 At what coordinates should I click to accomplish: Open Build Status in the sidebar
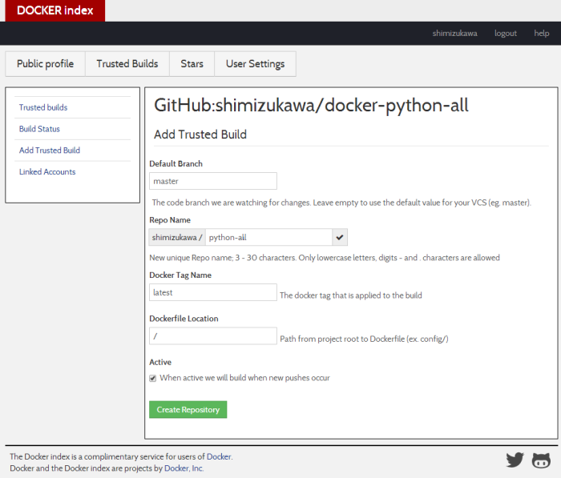coord(39,129)
